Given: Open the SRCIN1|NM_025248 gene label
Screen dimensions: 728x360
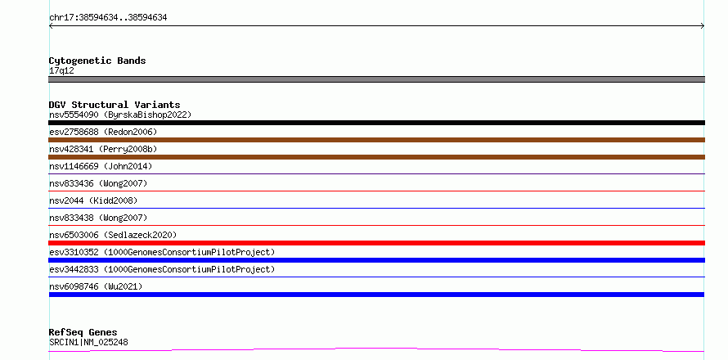Looking at the screenshot, I should [x=88, y=342].
